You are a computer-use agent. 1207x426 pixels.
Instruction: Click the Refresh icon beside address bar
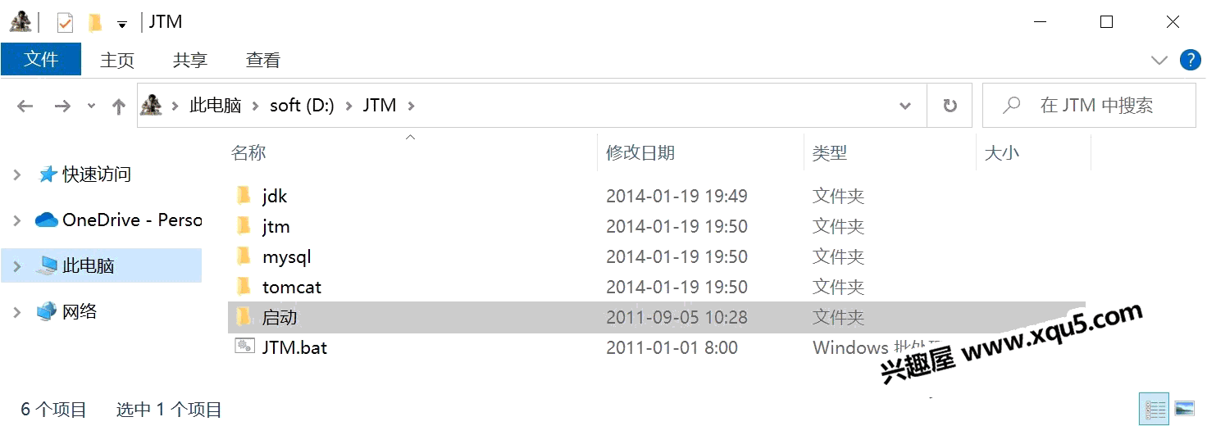tap(950, 106)
